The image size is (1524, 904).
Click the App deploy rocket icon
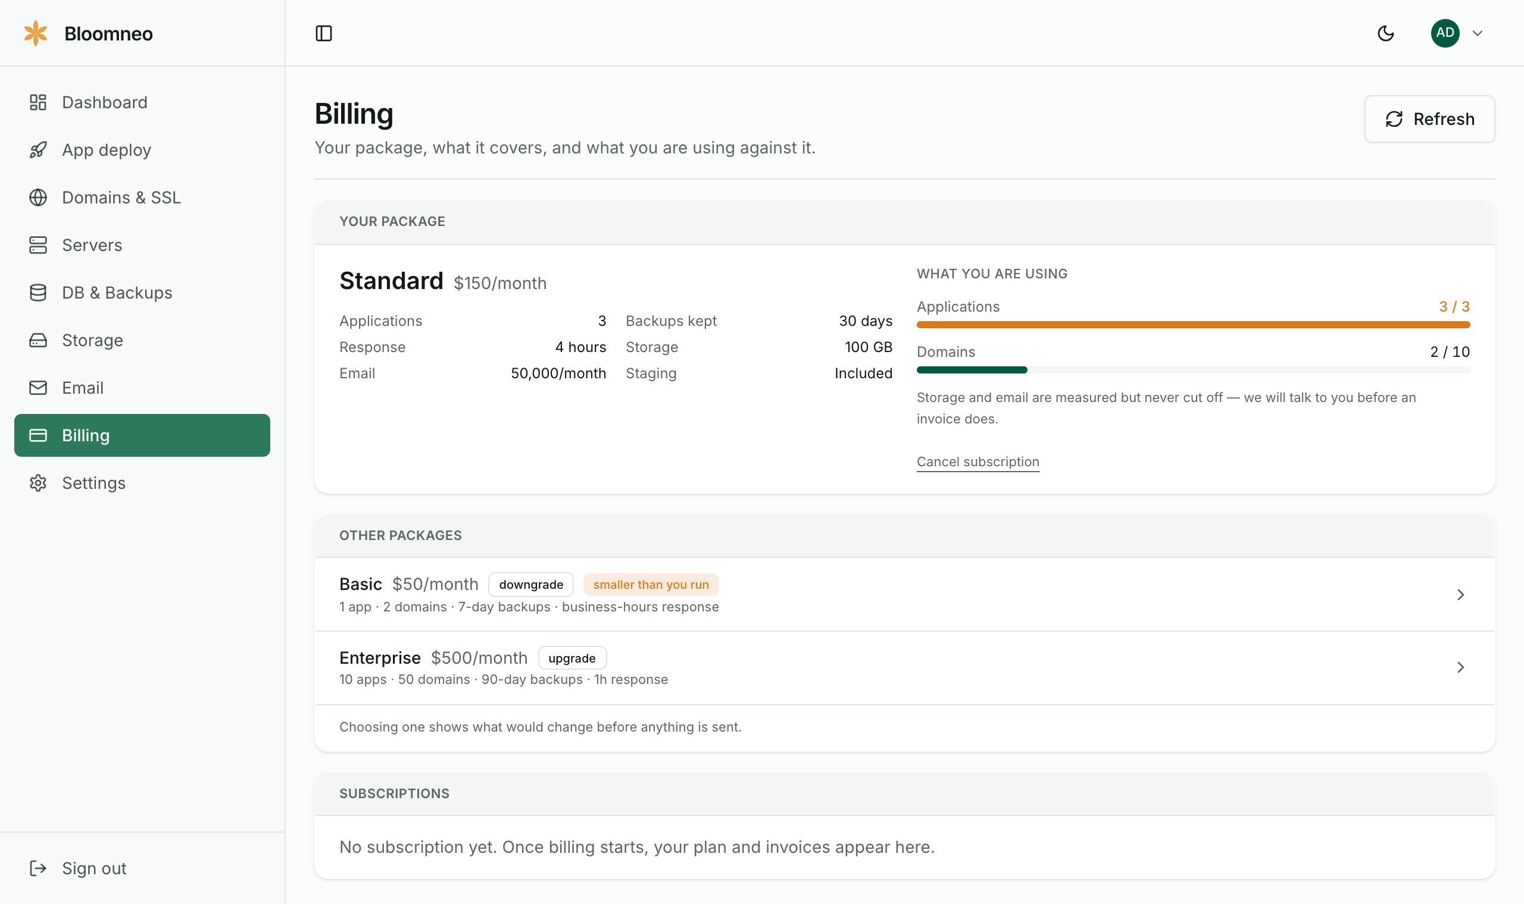click(x=38, y=150)
